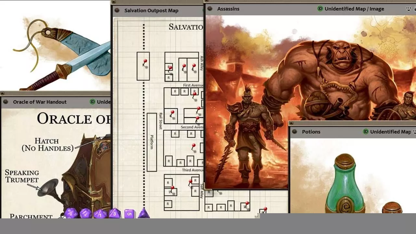Pick the purple d6 die showing 5

(129, 214)
